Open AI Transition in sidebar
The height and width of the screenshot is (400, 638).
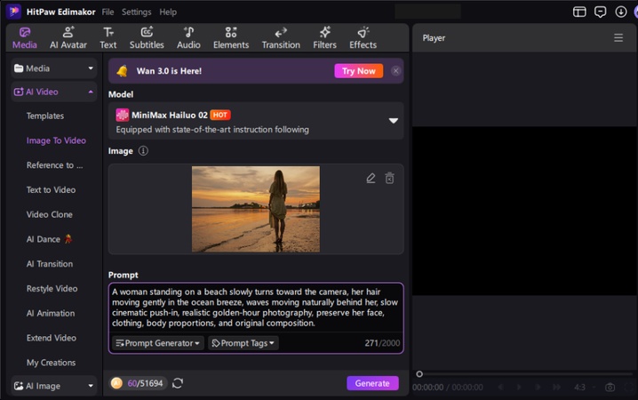click(50, 264)
